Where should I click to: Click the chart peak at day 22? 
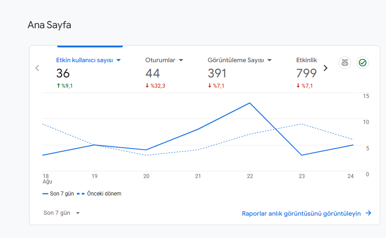(x=250, y=103)
